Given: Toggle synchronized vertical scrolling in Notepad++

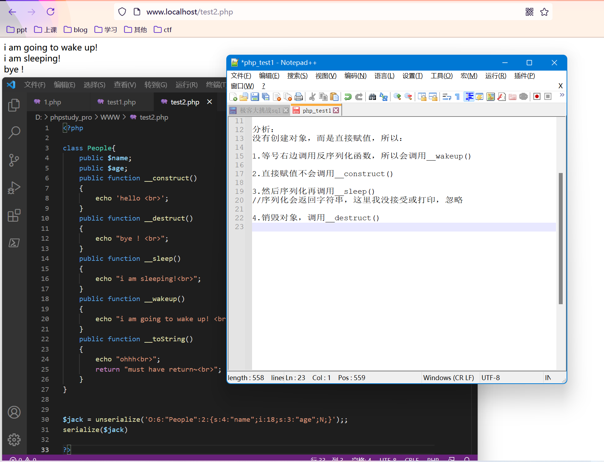Looking at the screenshot, I should 422,97.
